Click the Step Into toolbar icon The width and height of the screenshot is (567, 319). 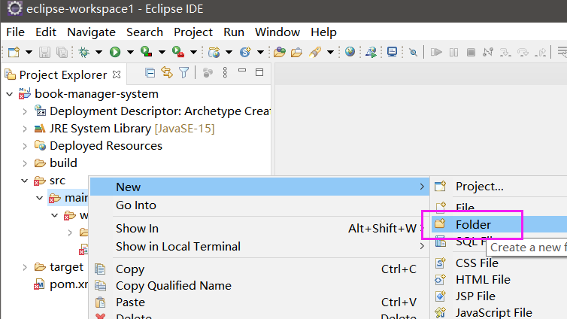505,53
